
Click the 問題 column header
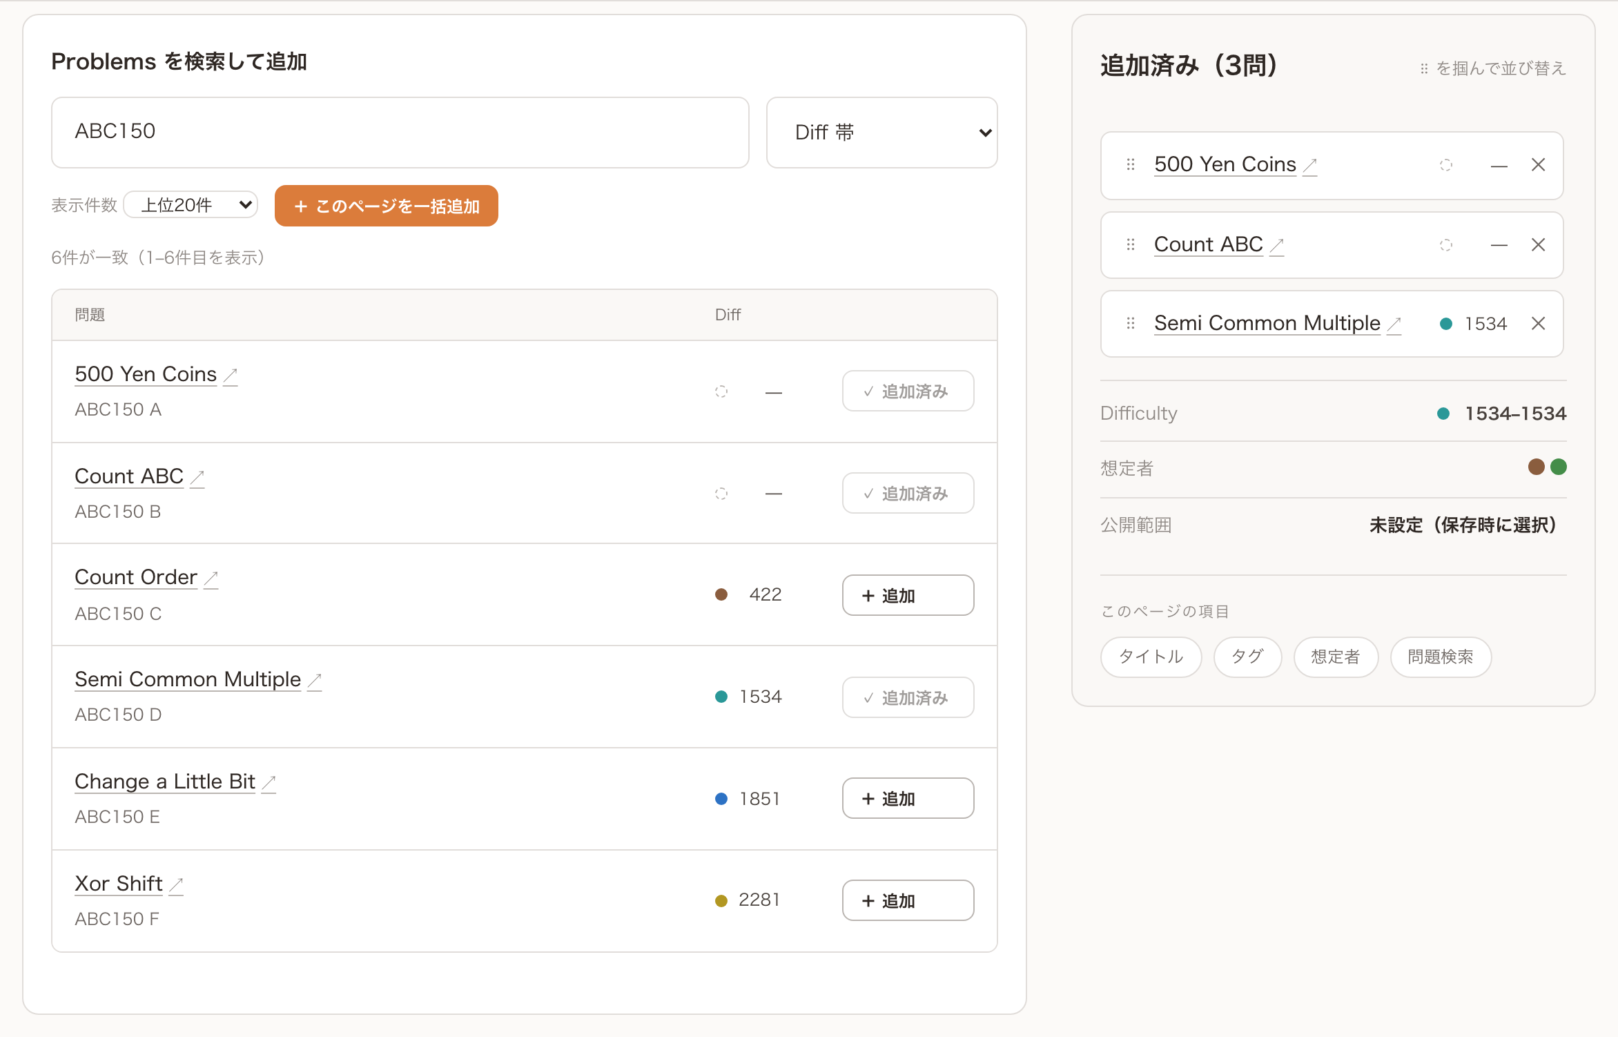90,315
